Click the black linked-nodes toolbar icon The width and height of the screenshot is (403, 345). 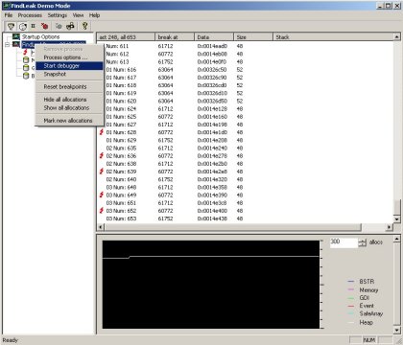(x=70, y=26)
